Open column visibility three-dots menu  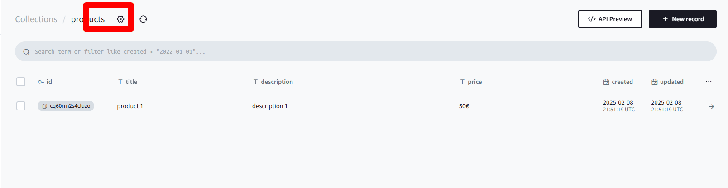point(709,82)
